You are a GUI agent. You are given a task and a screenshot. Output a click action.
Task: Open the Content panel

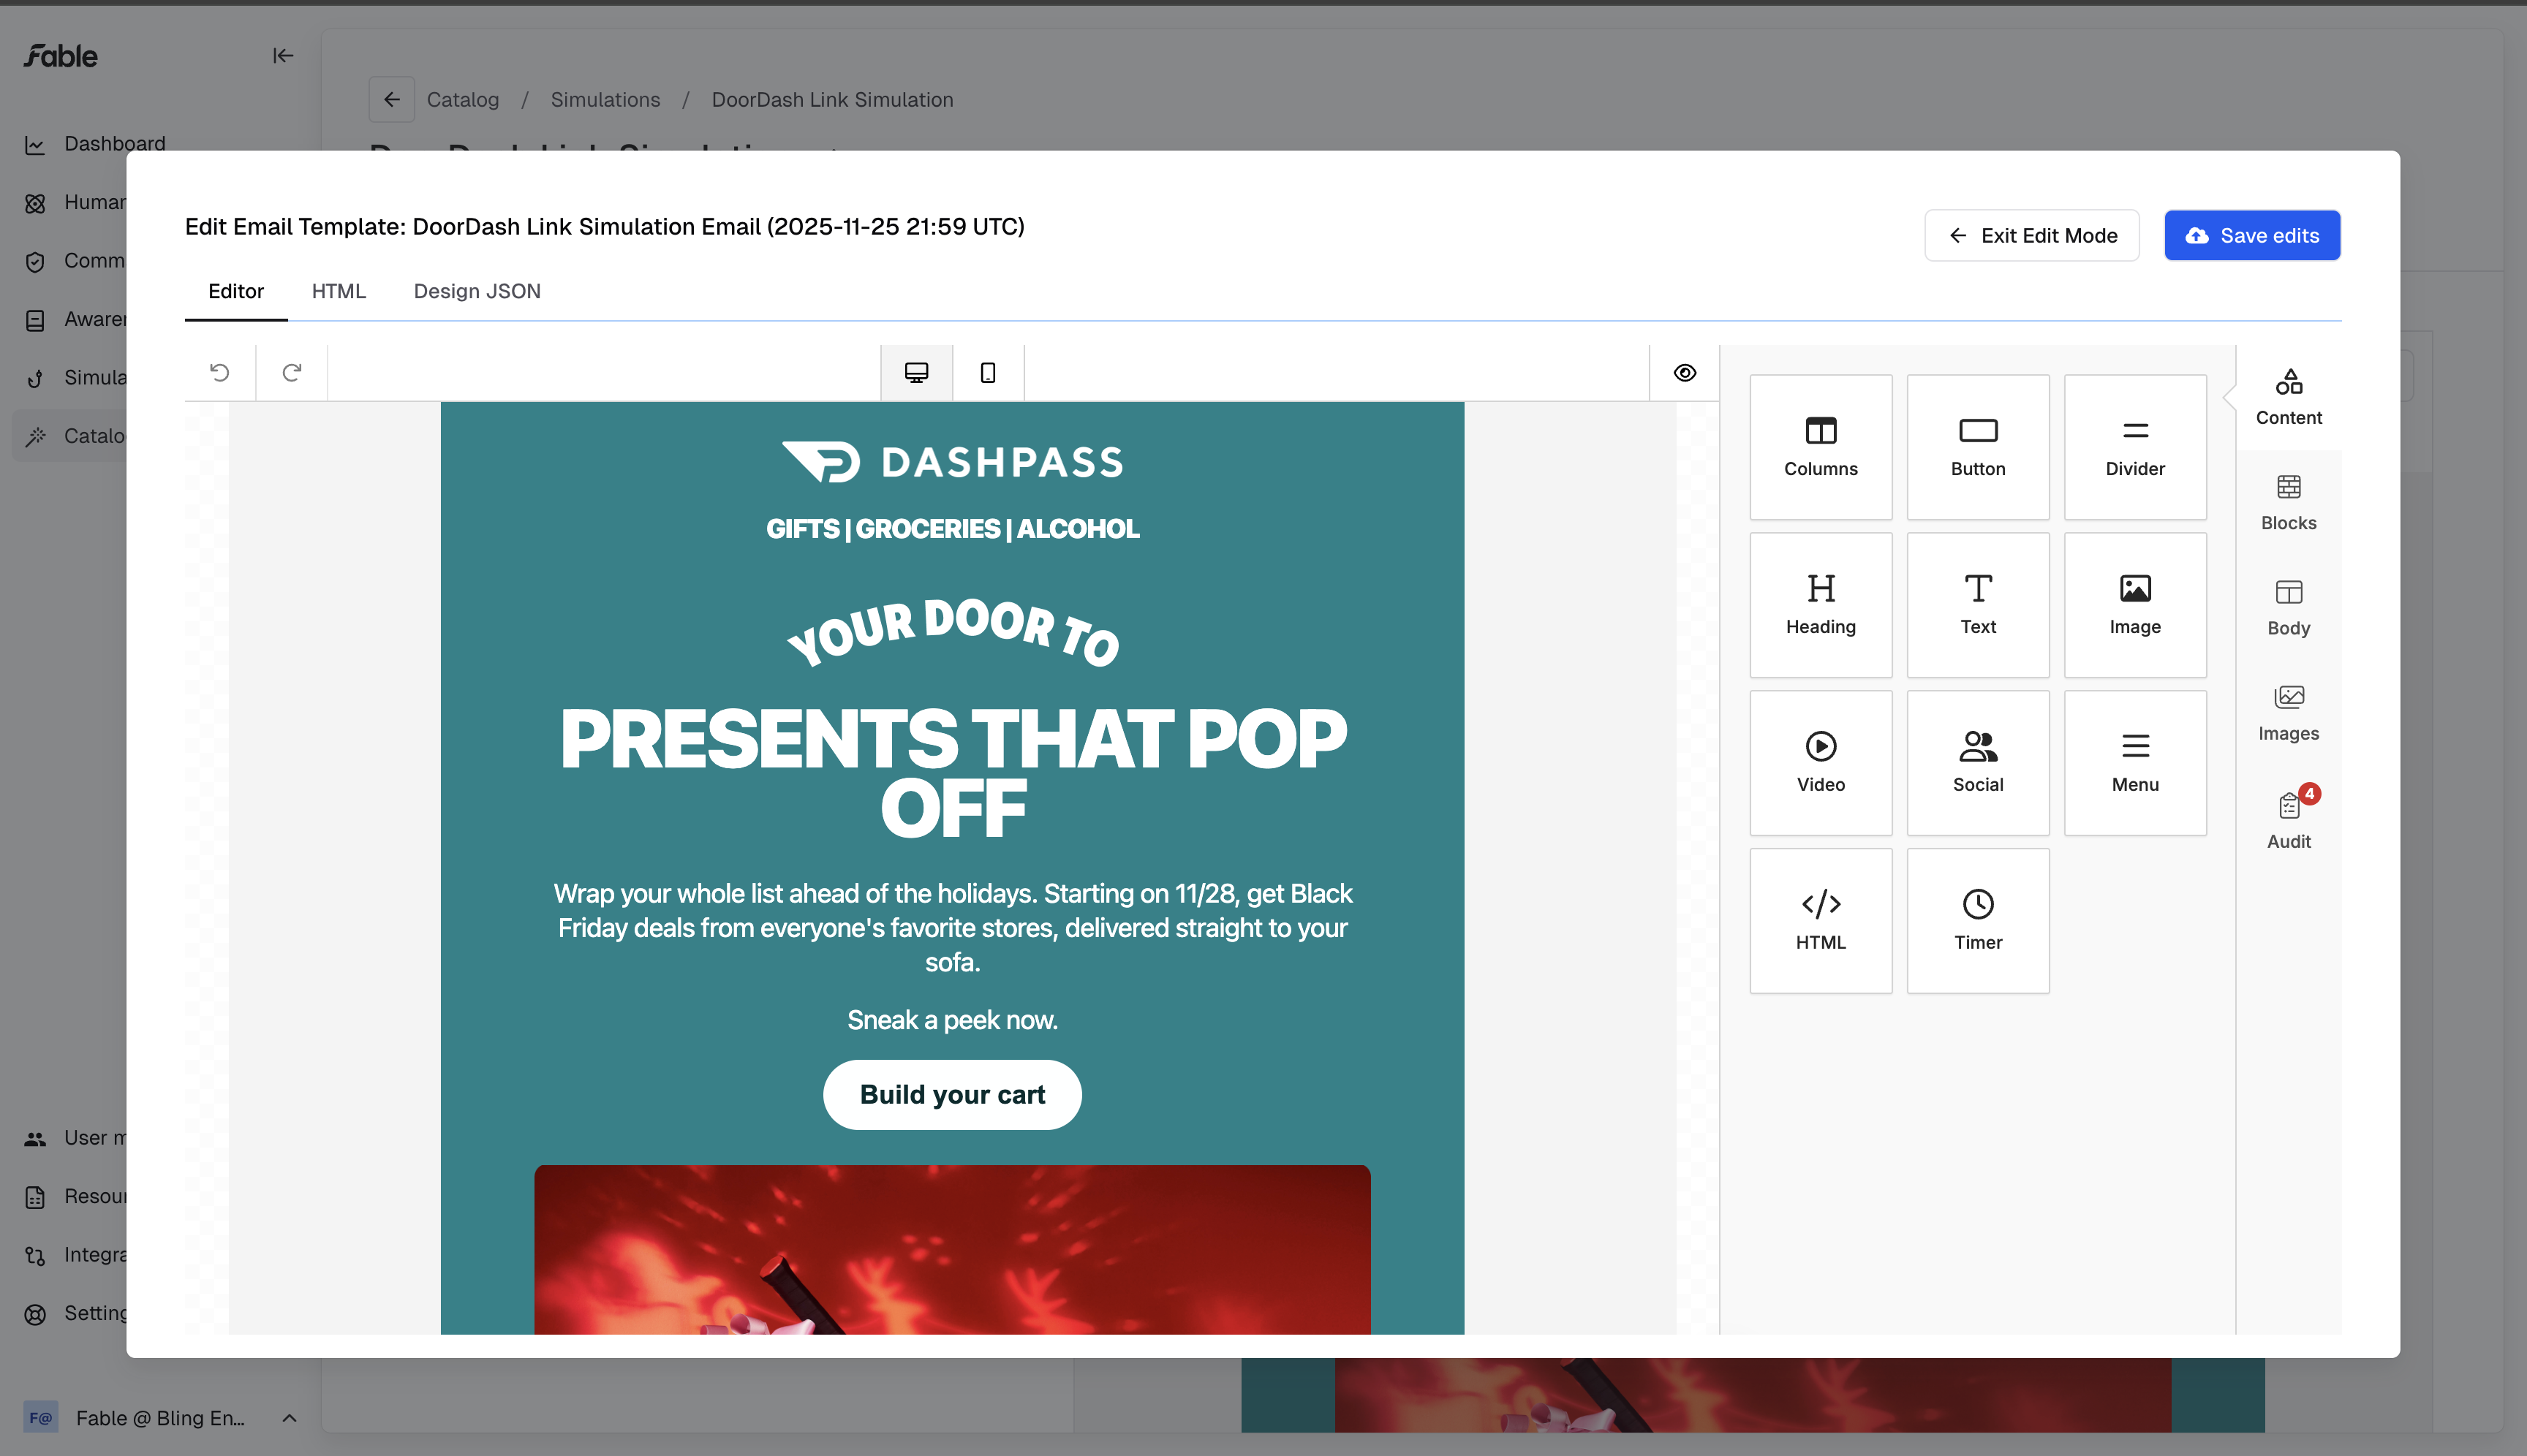(x=2289, y=397)
